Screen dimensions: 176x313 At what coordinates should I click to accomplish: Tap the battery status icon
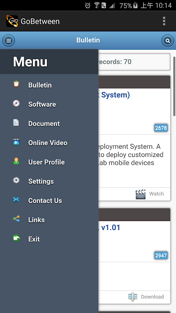click(x=135, y=5)
